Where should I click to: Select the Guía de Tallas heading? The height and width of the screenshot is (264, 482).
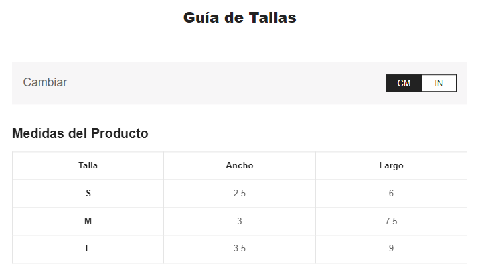click(x=240, y=17)
